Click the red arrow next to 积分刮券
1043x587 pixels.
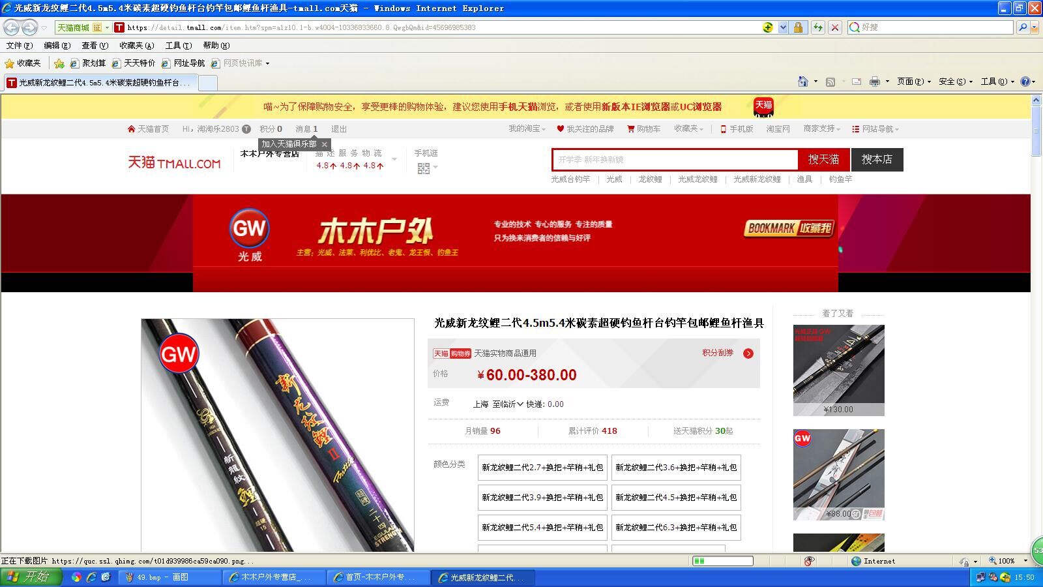748,354
